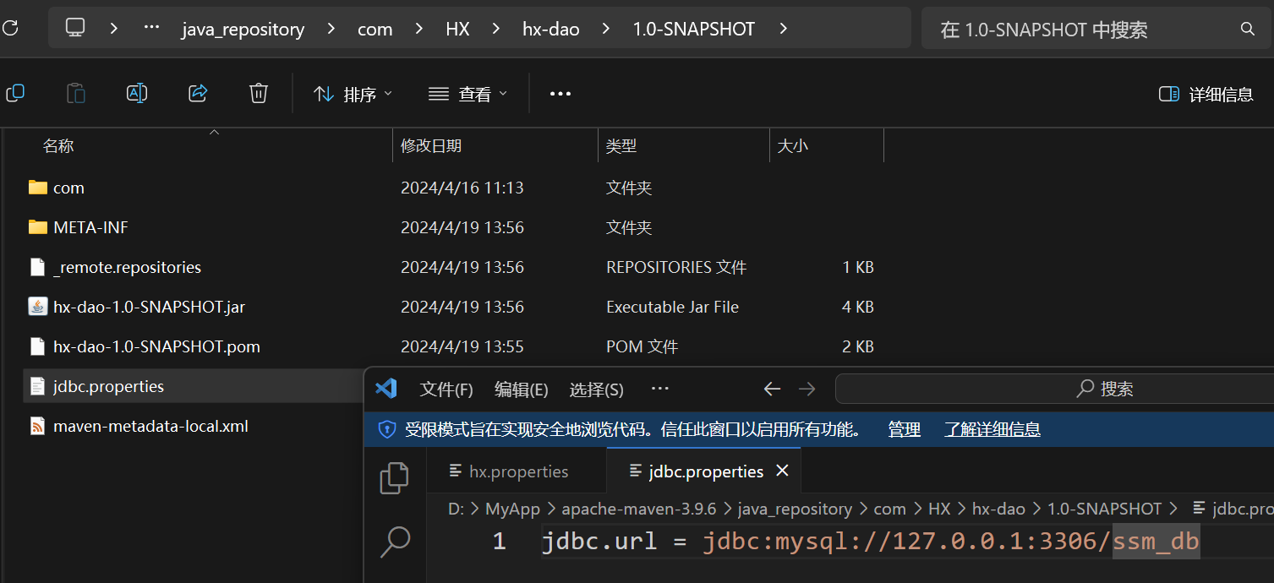Click the Copy icon in Explorer toolbar
The width and height of the screenshot is (1274, 583).
(15, 94)
